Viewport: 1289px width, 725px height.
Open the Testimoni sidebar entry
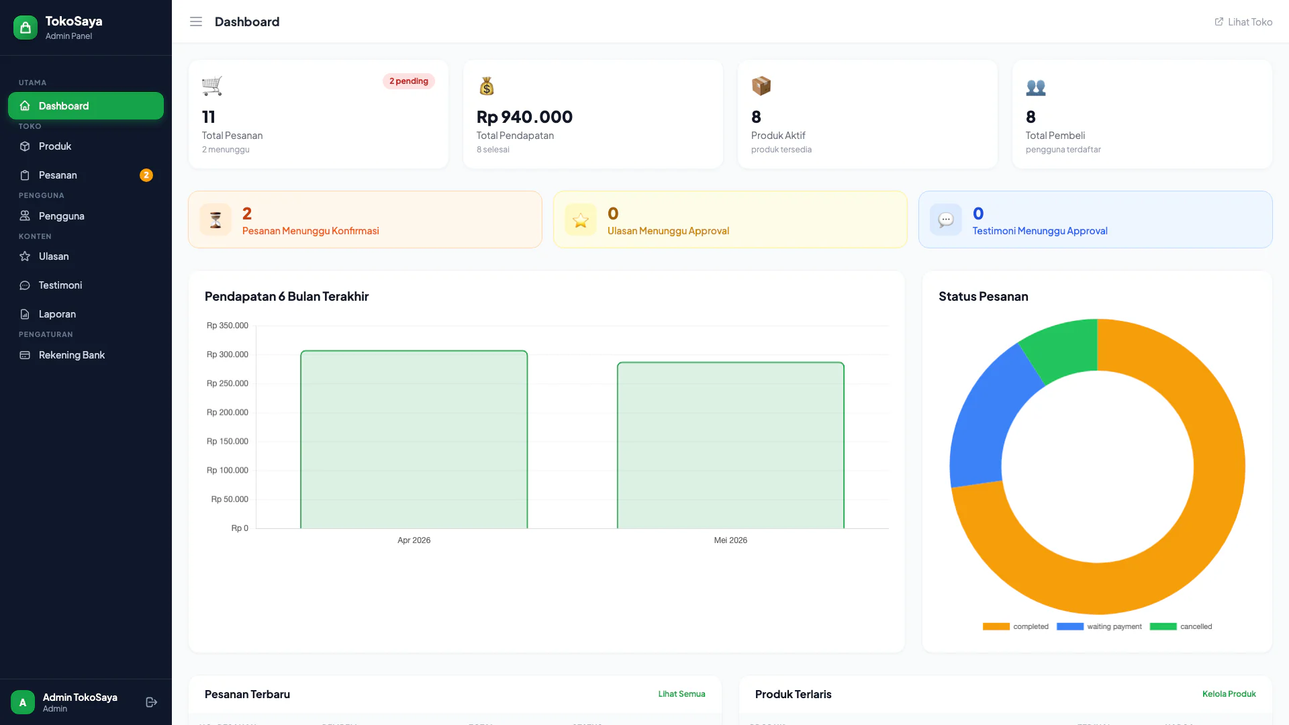(86, 285)
